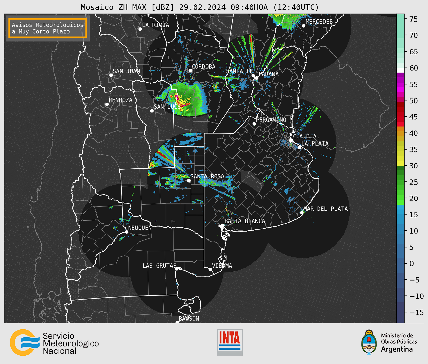Image resolution: width=428 pixels, height=364 pixels.
Task: Click the PARANÁ city marker dot
Action: pyautogui.click(x=256, y=78)
